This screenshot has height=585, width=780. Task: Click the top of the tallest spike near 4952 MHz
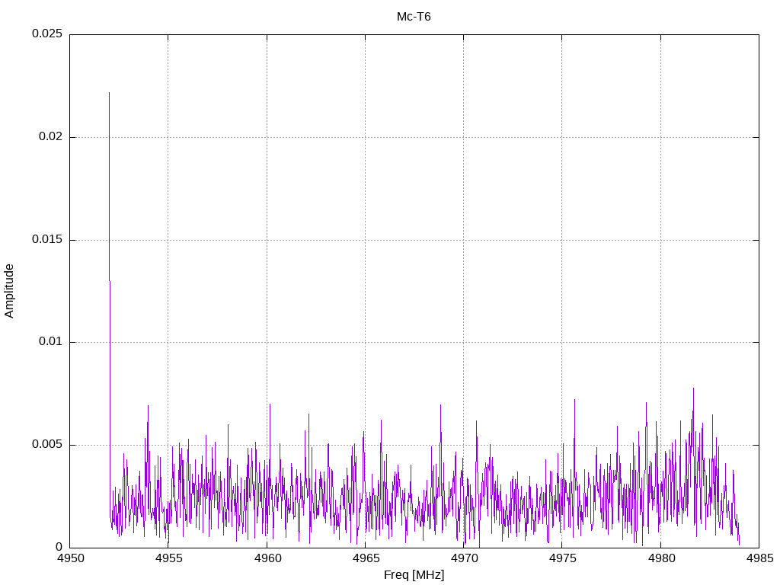tap(109, 93)
